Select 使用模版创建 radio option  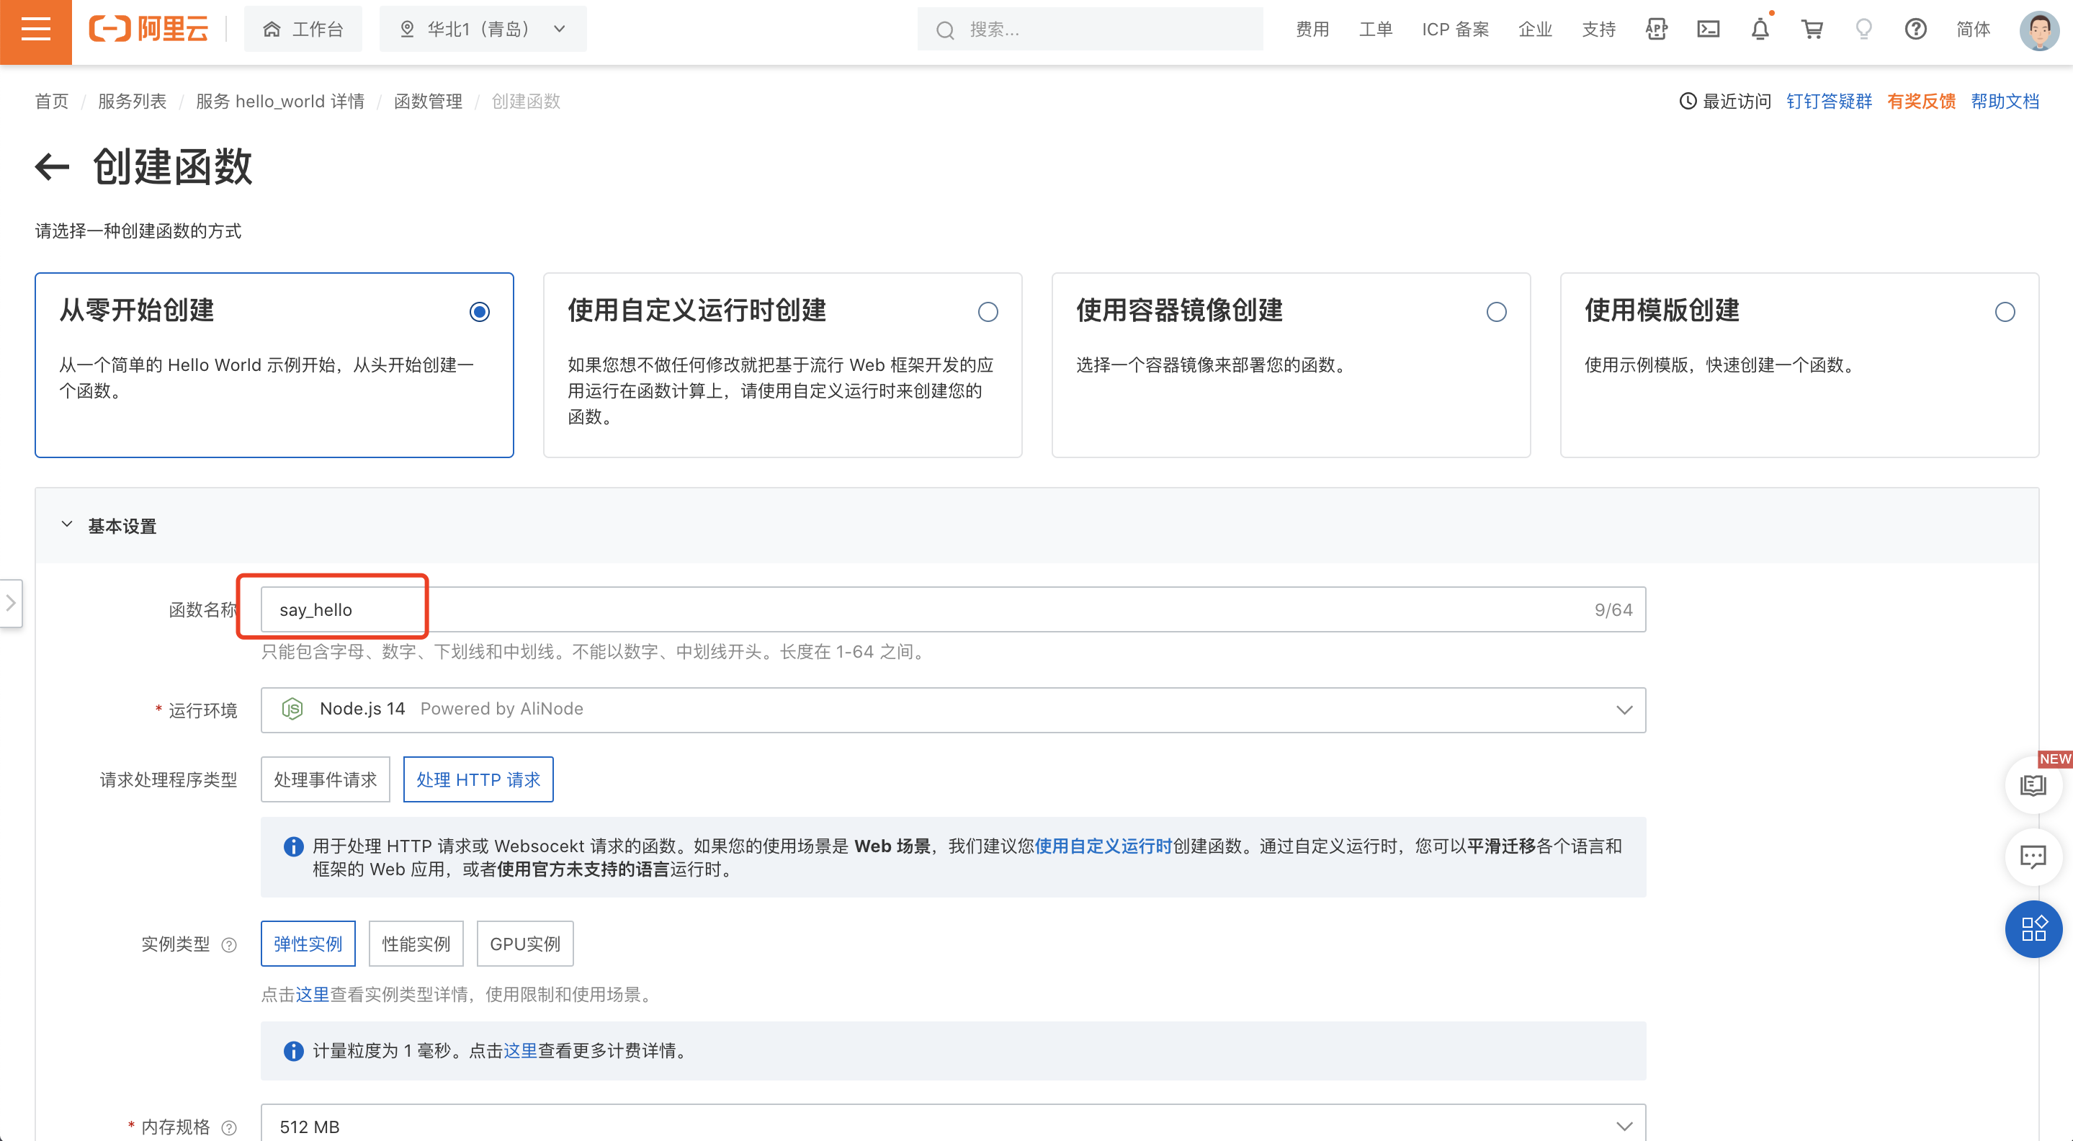click(2005, 312)
